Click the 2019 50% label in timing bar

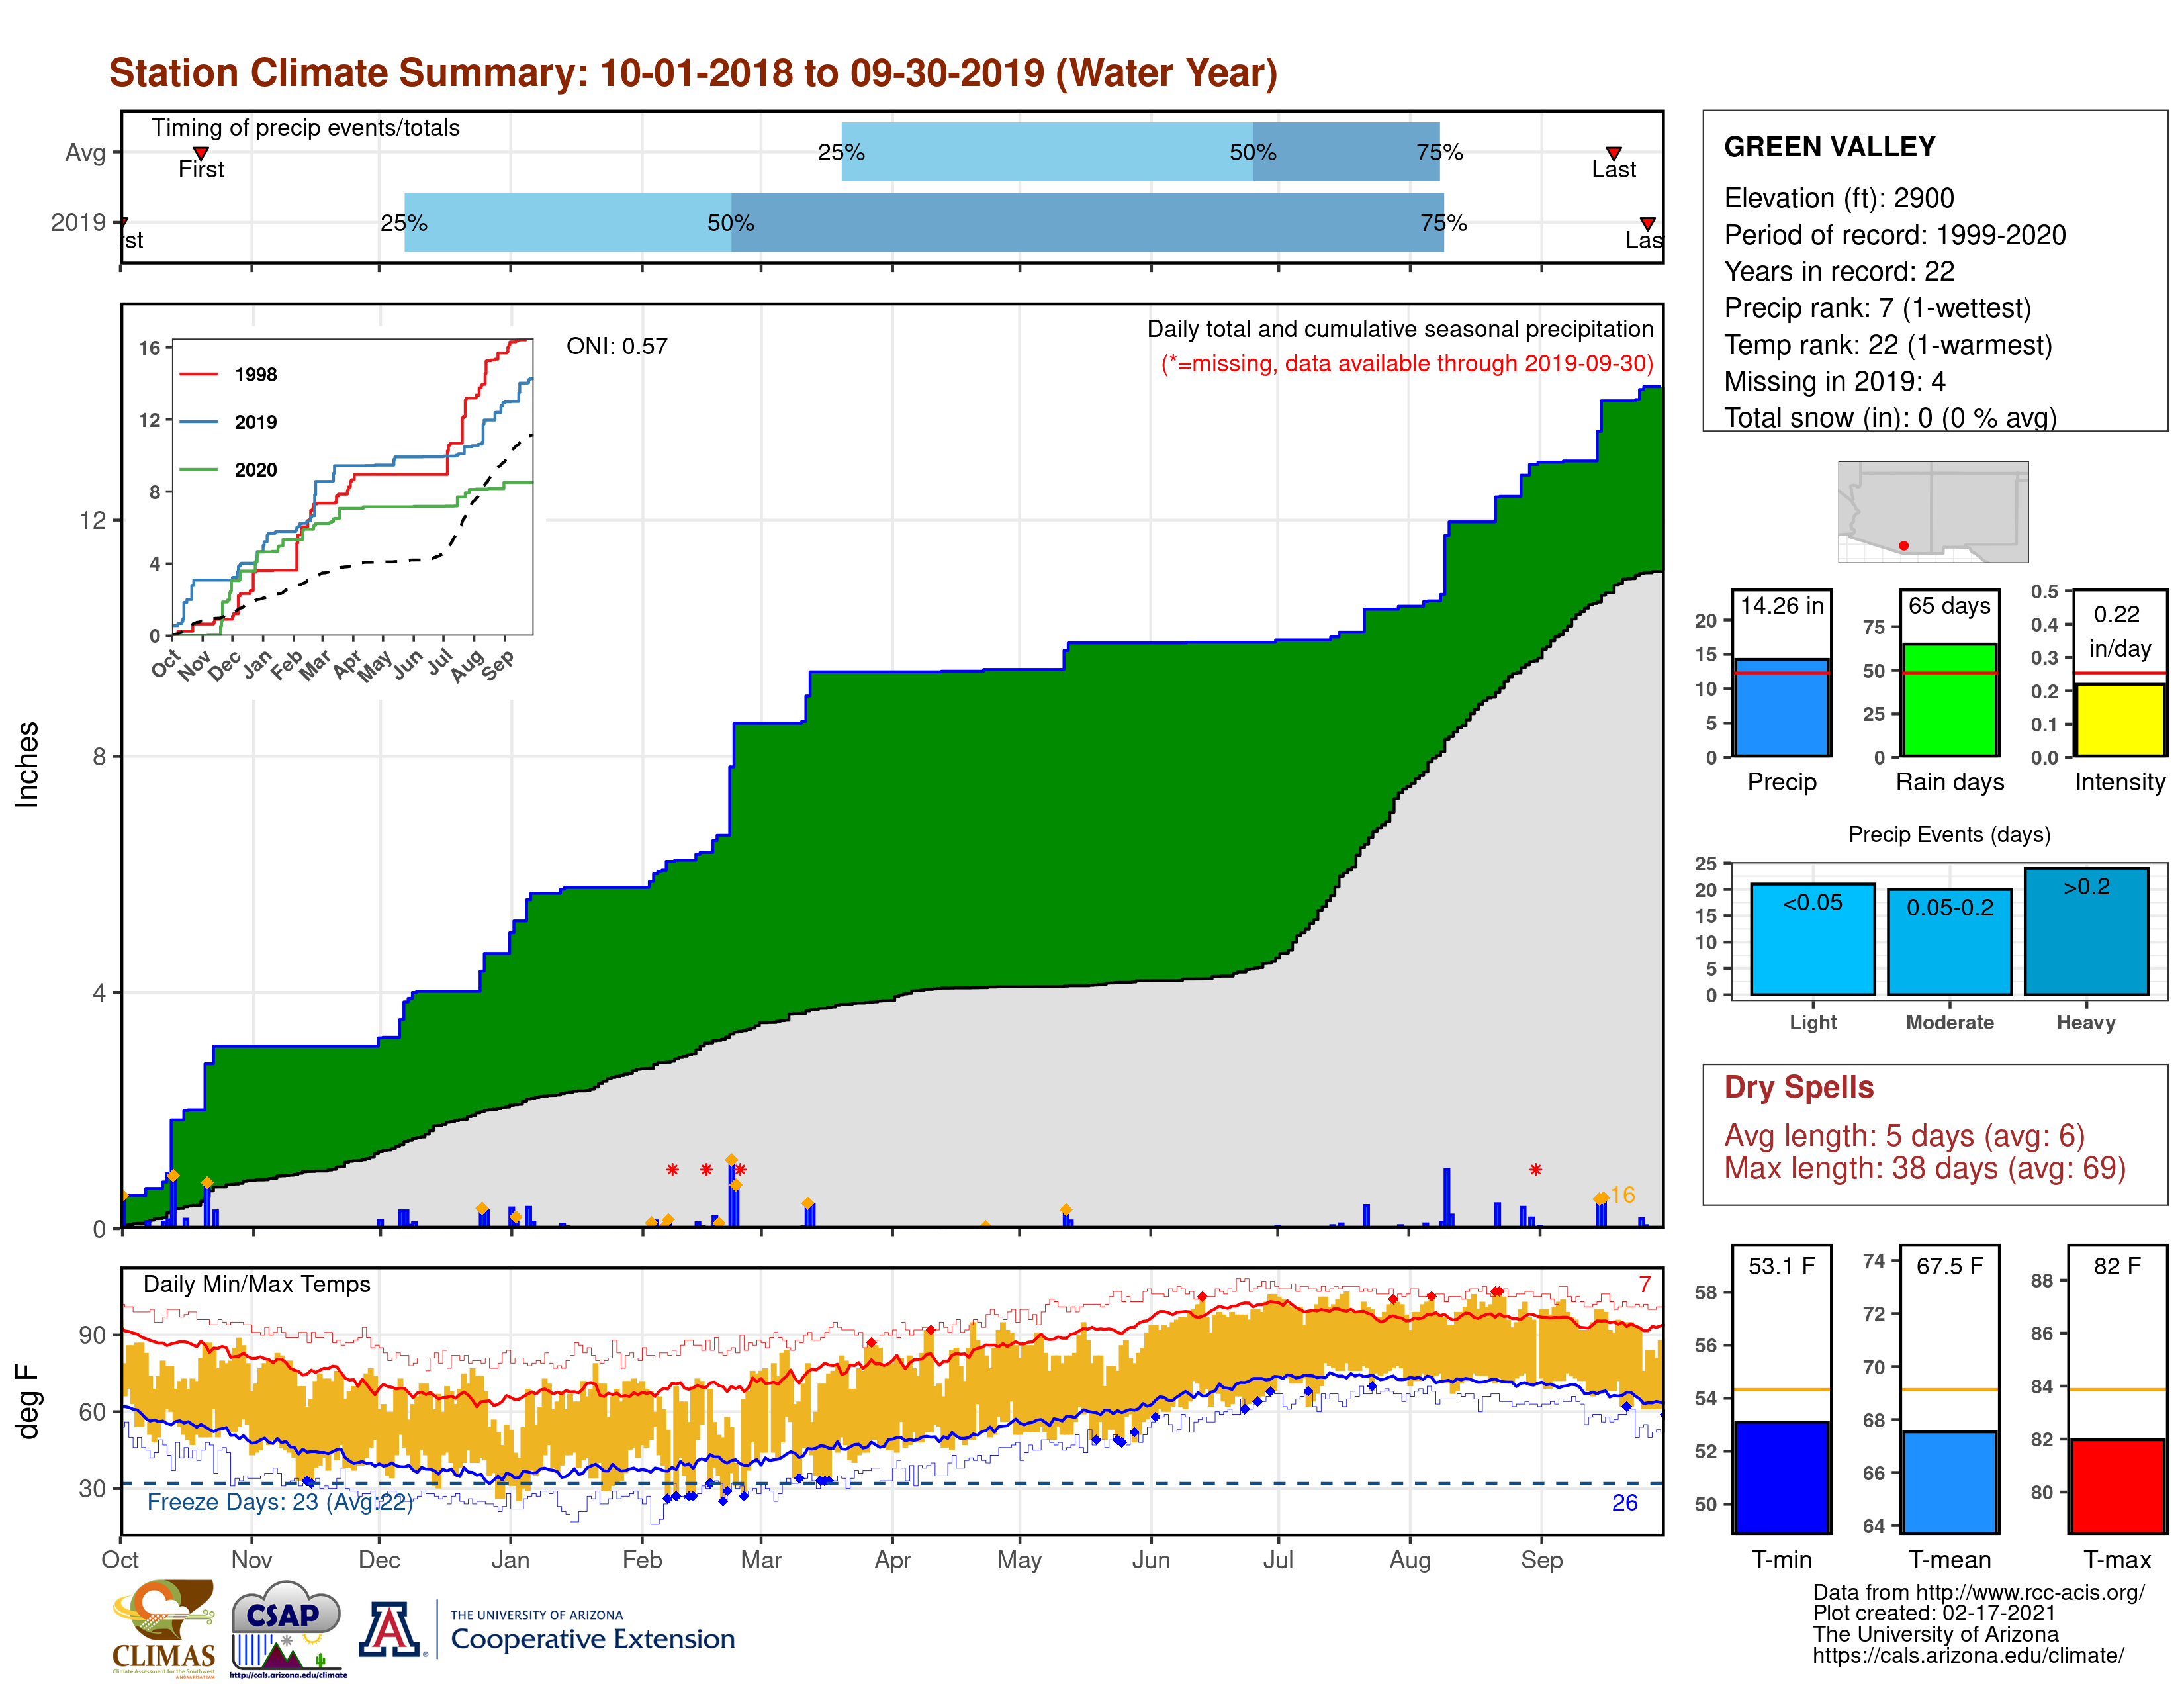(x=730, y=223)
